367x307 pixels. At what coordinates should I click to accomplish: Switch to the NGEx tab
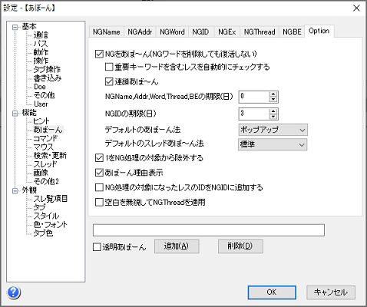[227, 32]
